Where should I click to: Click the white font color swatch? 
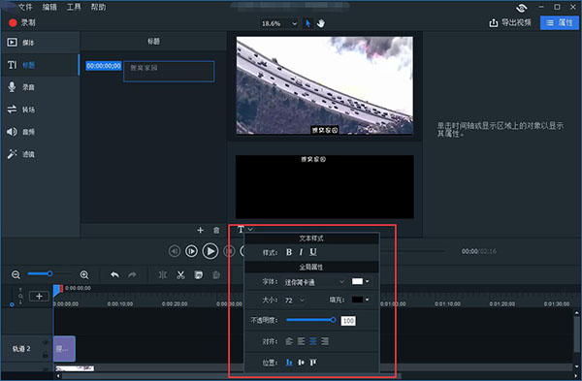pos(357,281)
